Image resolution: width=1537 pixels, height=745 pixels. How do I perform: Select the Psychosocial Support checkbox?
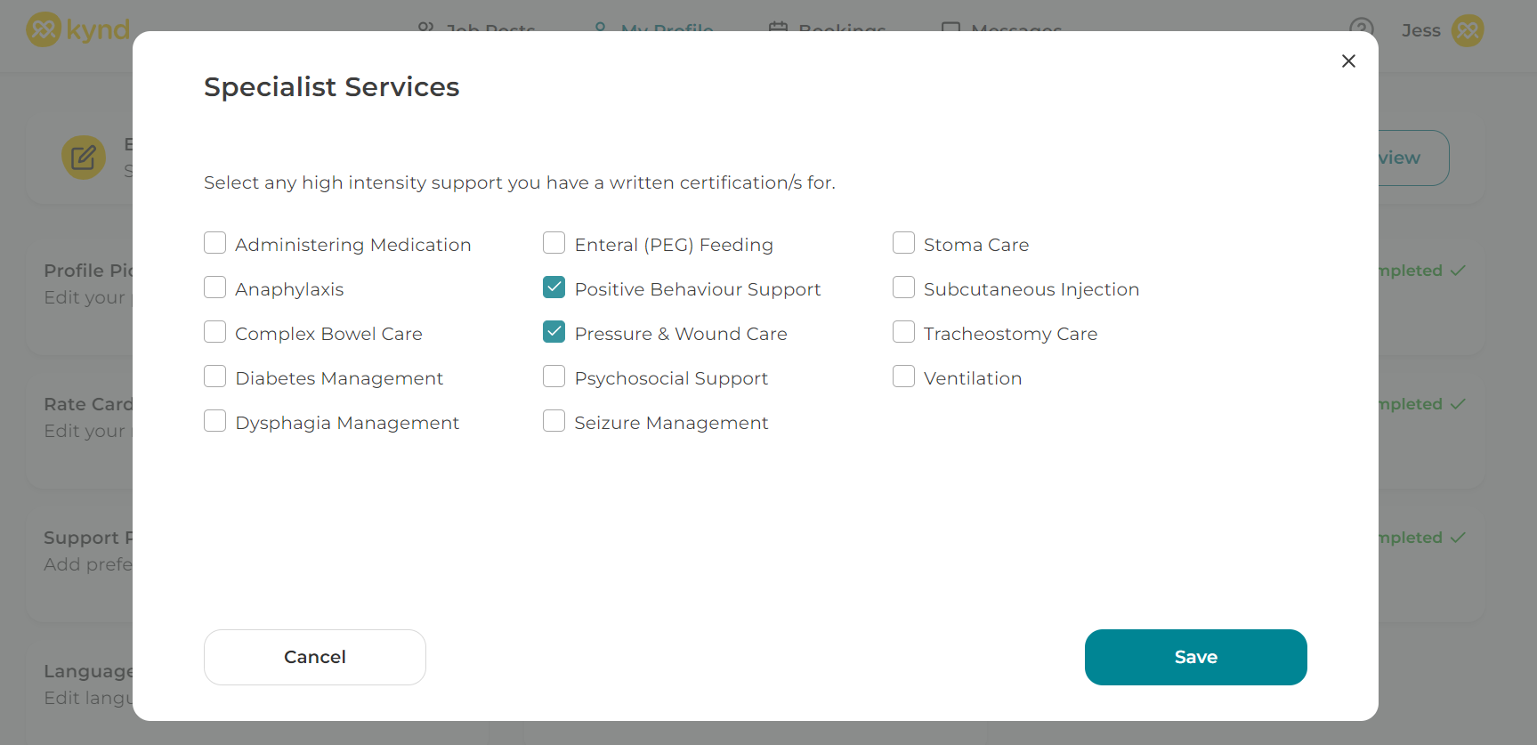coord(554,377)
